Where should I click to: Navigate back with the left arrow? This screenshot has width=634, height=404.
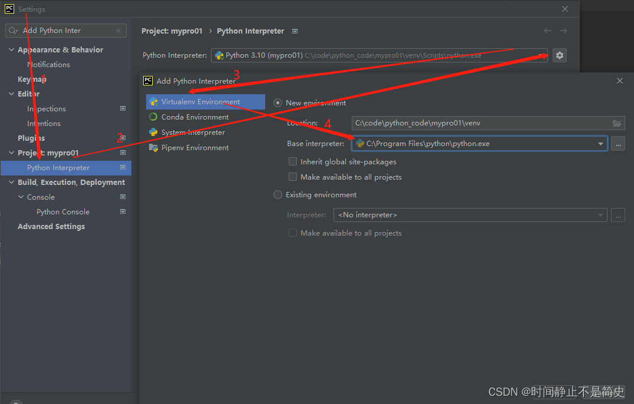point(547,31)
